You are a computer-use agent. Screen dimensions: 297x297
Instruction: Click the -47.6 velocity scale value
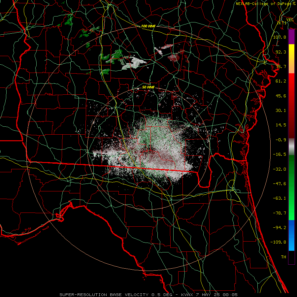280,184
